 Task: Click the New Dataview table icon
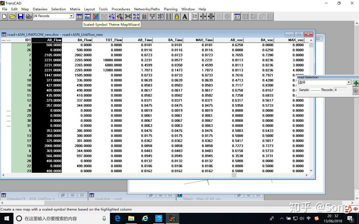click(x=79, y=16)
